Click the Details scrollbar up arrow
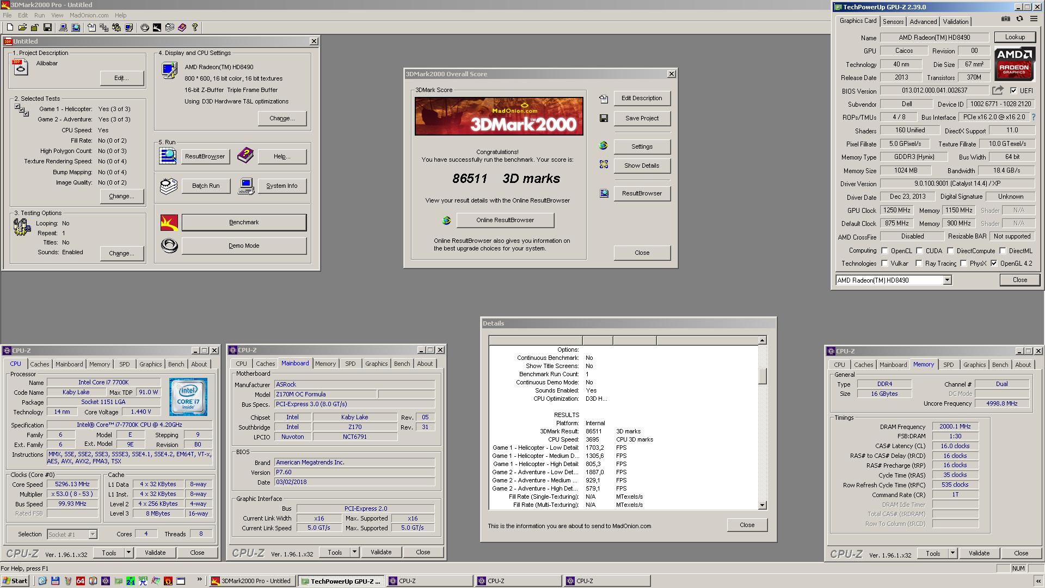Viewport: 1045px width, 588px height. tap(763, 340)
